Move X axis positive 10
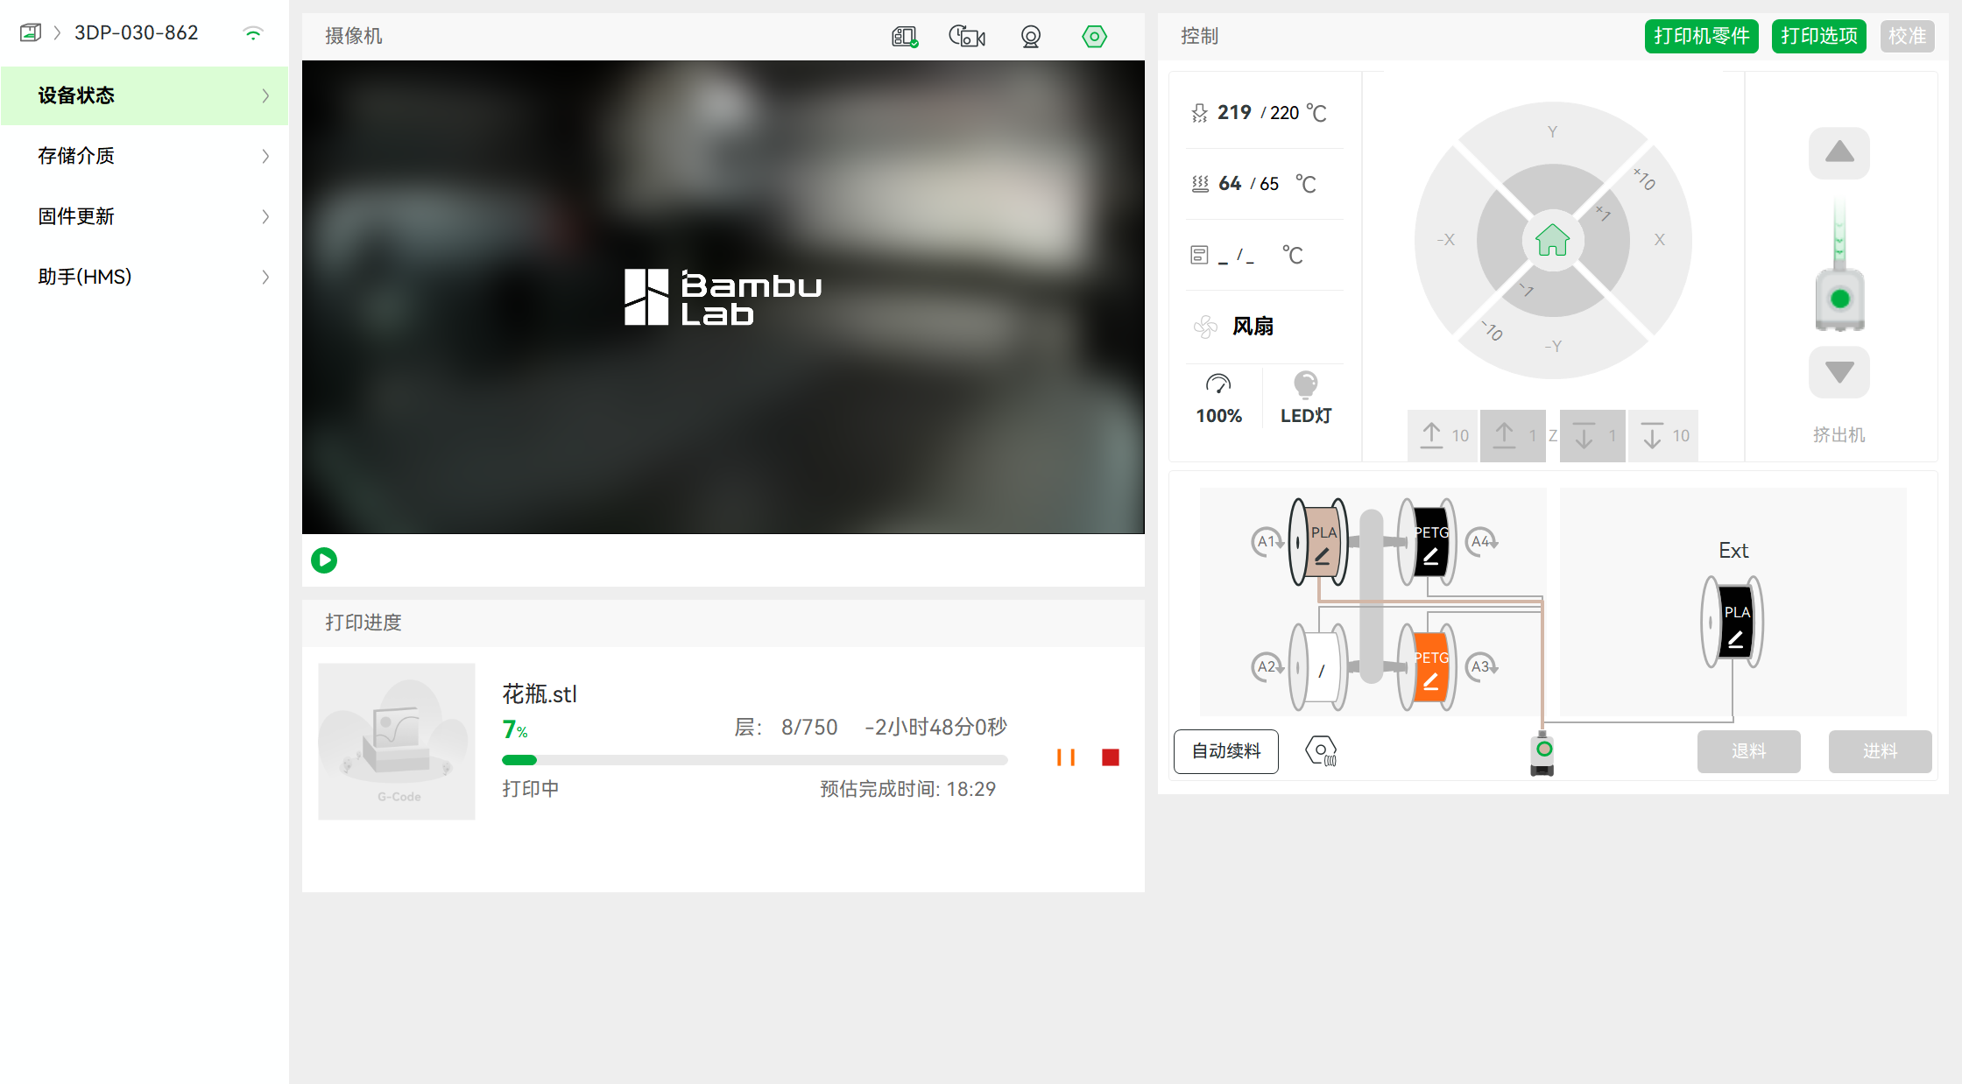Viewport: 1962px width, 1084px height. click(x=1662, y=240)
